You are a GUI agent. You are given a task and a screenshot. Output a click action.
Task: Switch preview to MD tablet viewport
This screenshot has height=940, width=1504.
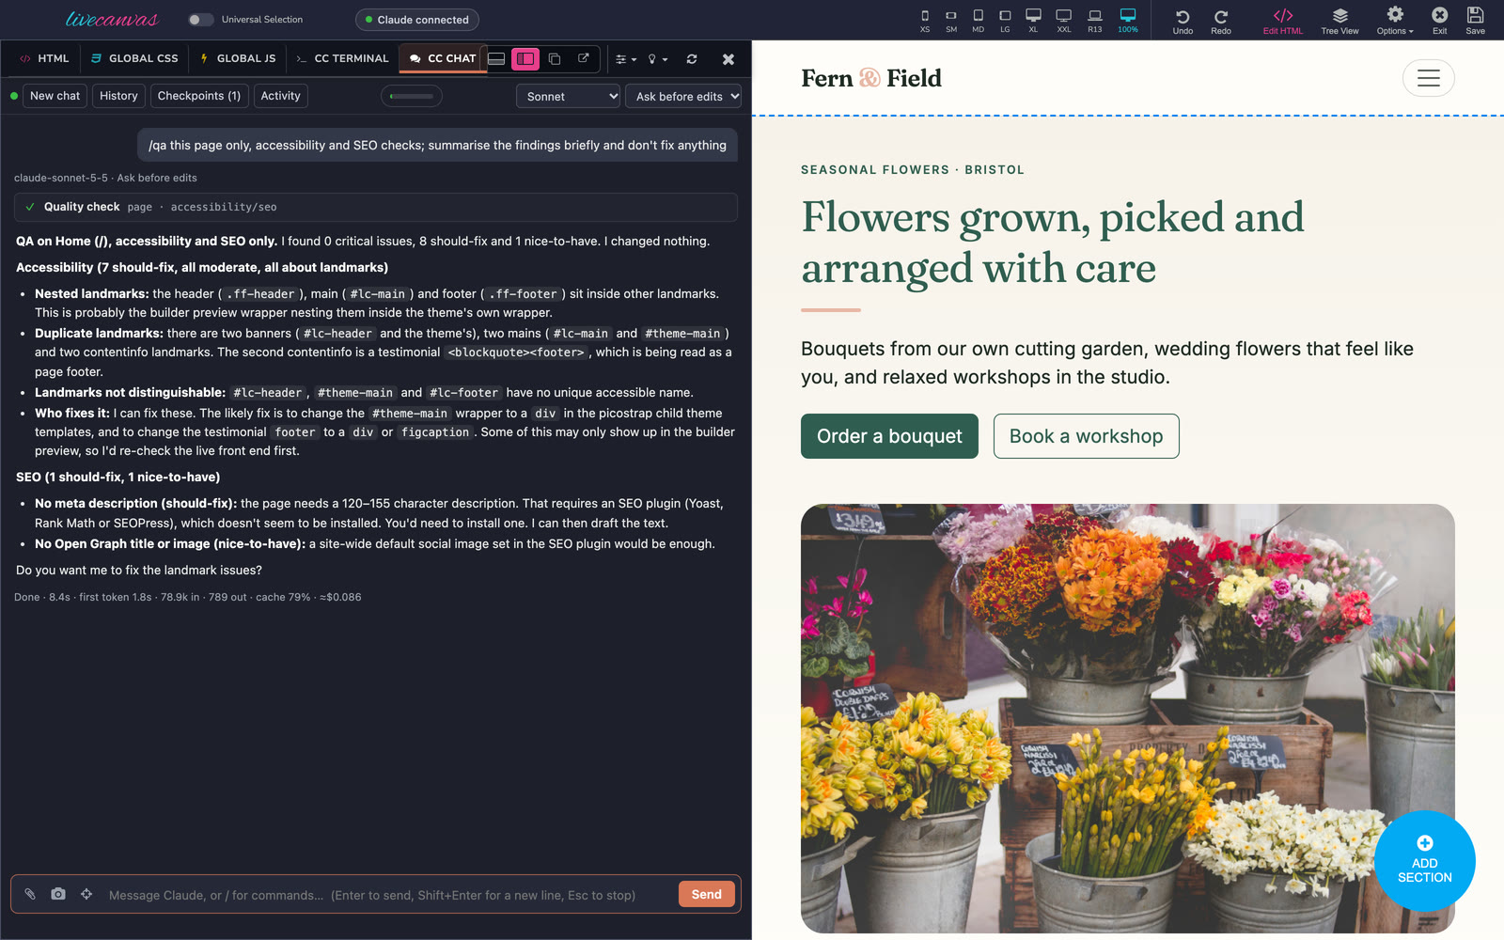[x=979, y=20]
